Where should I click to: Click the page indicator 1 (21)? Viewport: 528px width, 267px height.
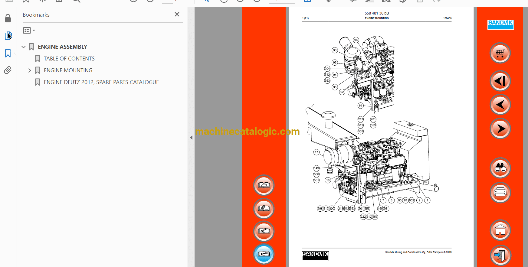pos(305,18)
